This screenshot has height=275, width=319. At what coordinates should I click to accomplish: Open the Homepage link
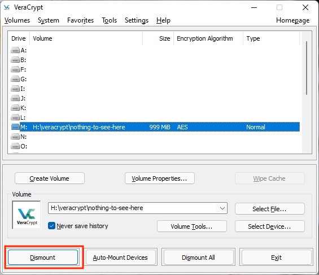(x=293, y=20)
